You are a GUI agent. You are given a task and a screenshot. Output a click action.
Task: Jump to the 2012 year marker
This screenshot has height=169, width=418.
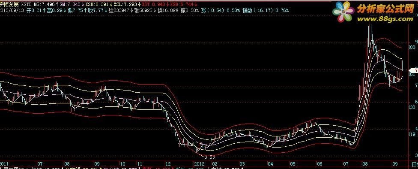pyautogui.click(x=199, y=163)
